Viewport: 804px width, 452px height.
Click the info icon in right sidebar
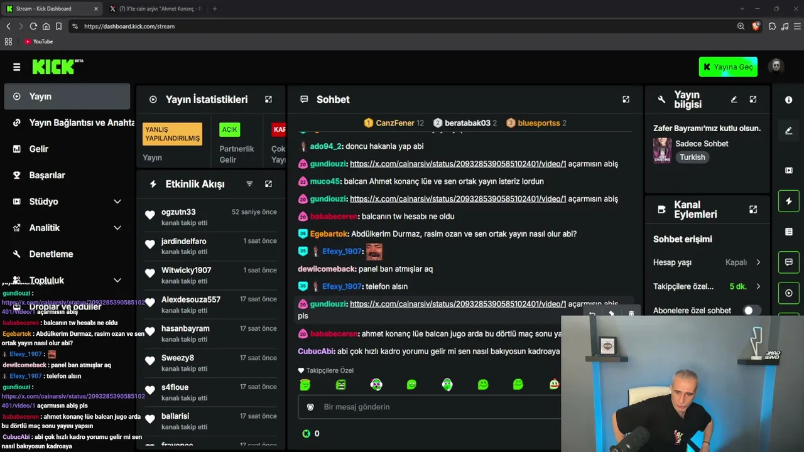tap(789, 100)
